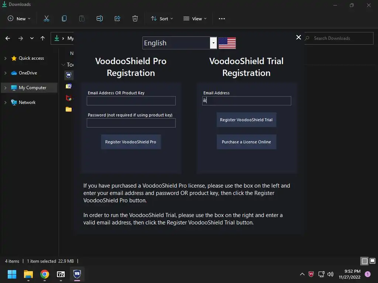Open the New item dropdown
This screenshot has width=378, height=283.
pos(19,18)
